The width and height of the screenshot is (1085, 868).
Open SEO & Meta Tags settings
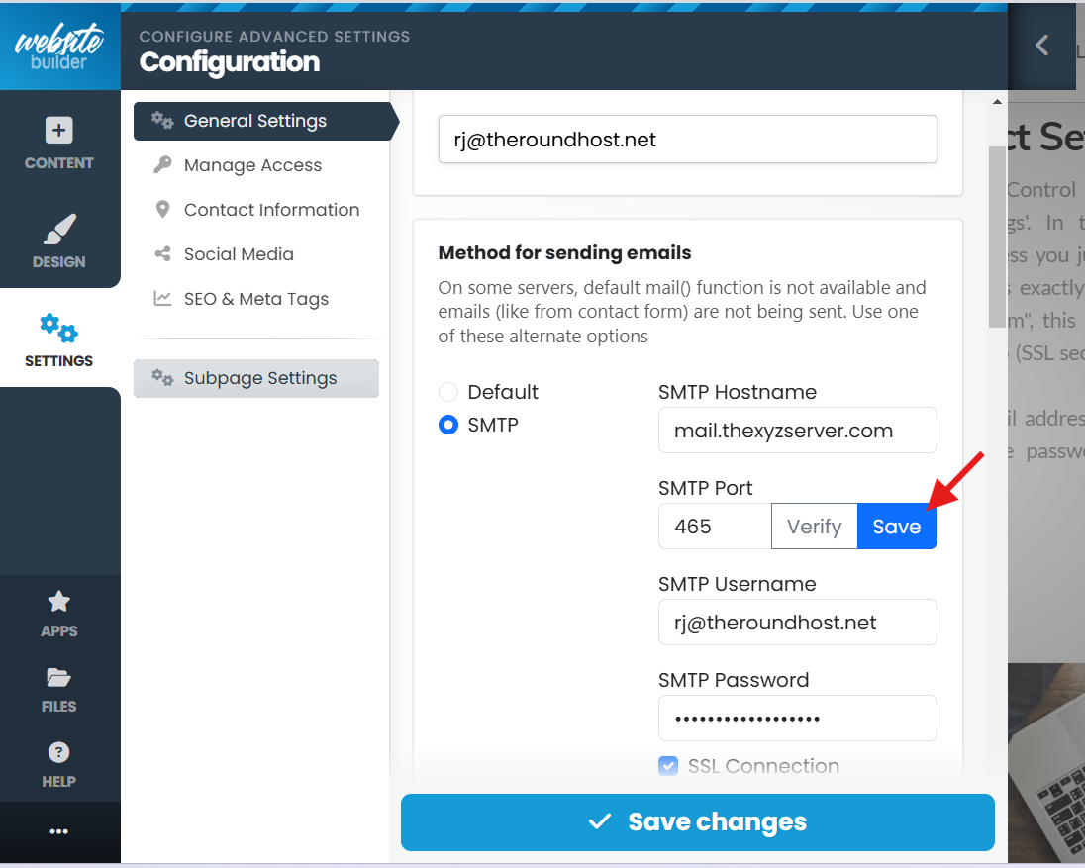[x=255, y=298]
